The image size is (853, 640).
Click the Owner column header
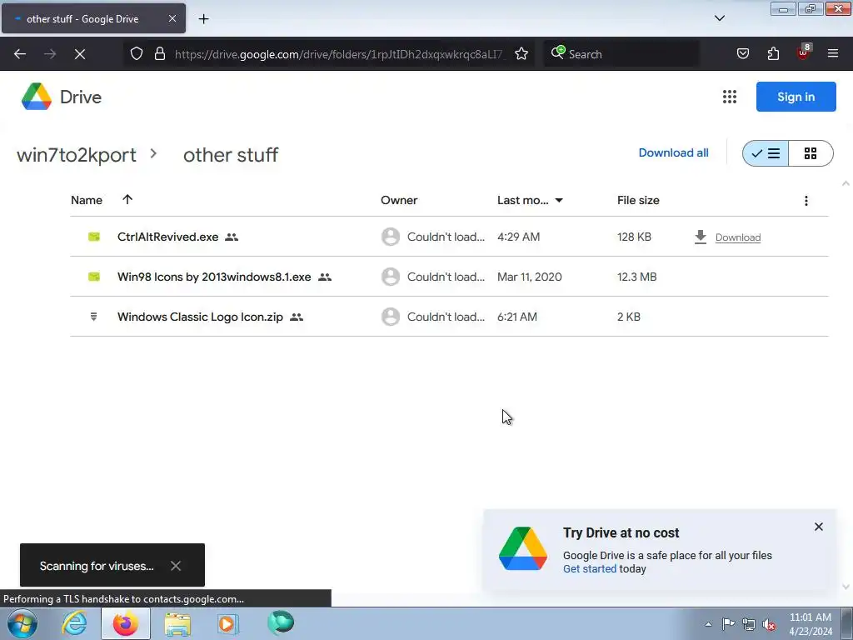(x=399, y=200)
